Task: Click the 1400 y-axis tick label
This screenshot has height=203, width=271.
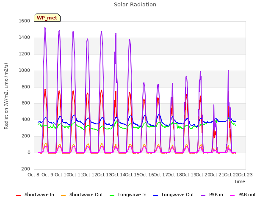Action: point(25,37)
